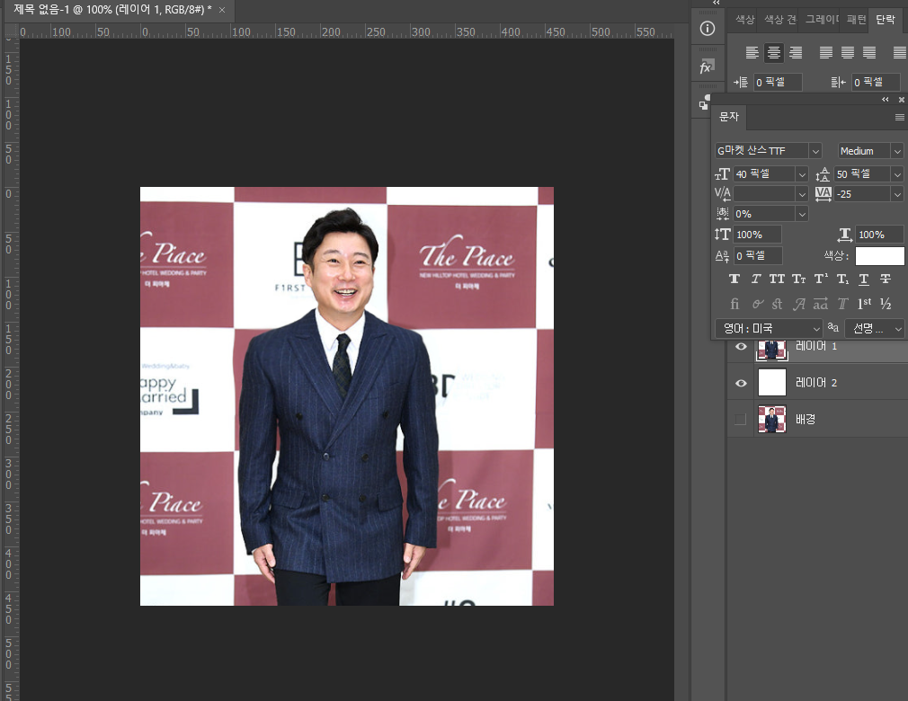
Task: Hide the 레이어 2 layer
Action: pos(740,383)
